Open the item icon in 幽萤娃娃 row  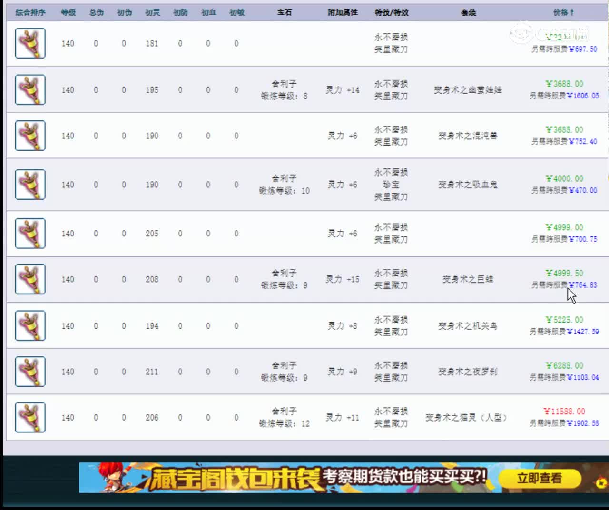30,89
